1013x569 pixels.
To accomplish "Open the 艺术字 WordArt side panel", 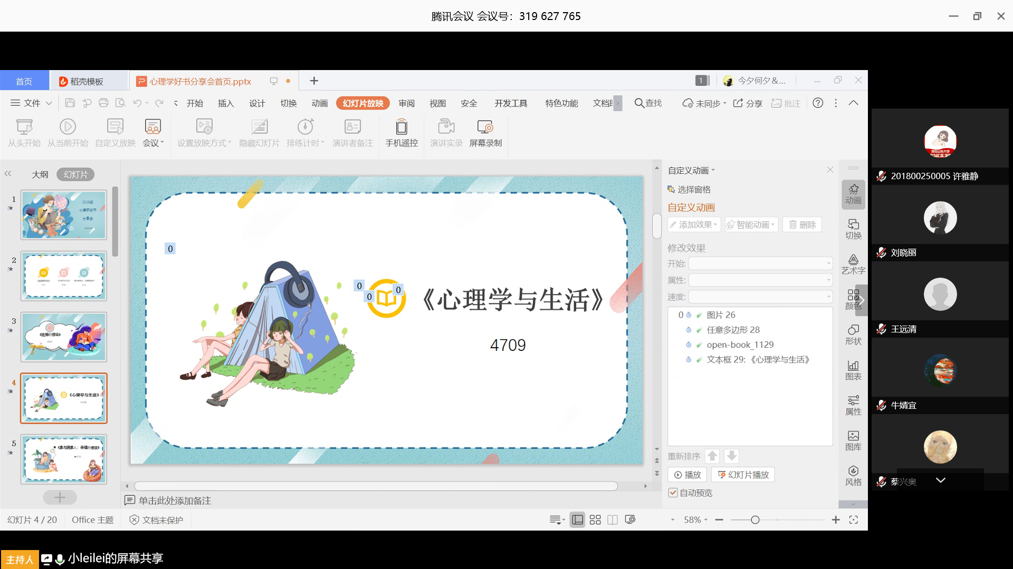I will [853, 264].
